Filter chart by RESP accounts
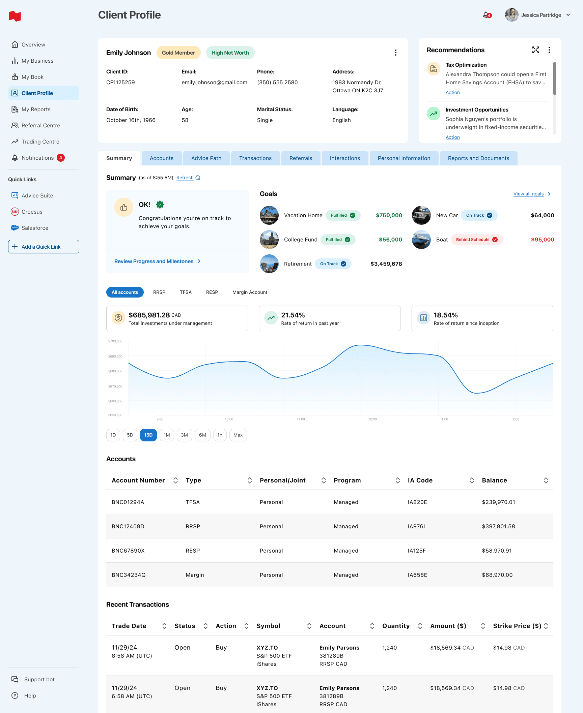The height and width of the screenshot is (713, 583). 212,292
